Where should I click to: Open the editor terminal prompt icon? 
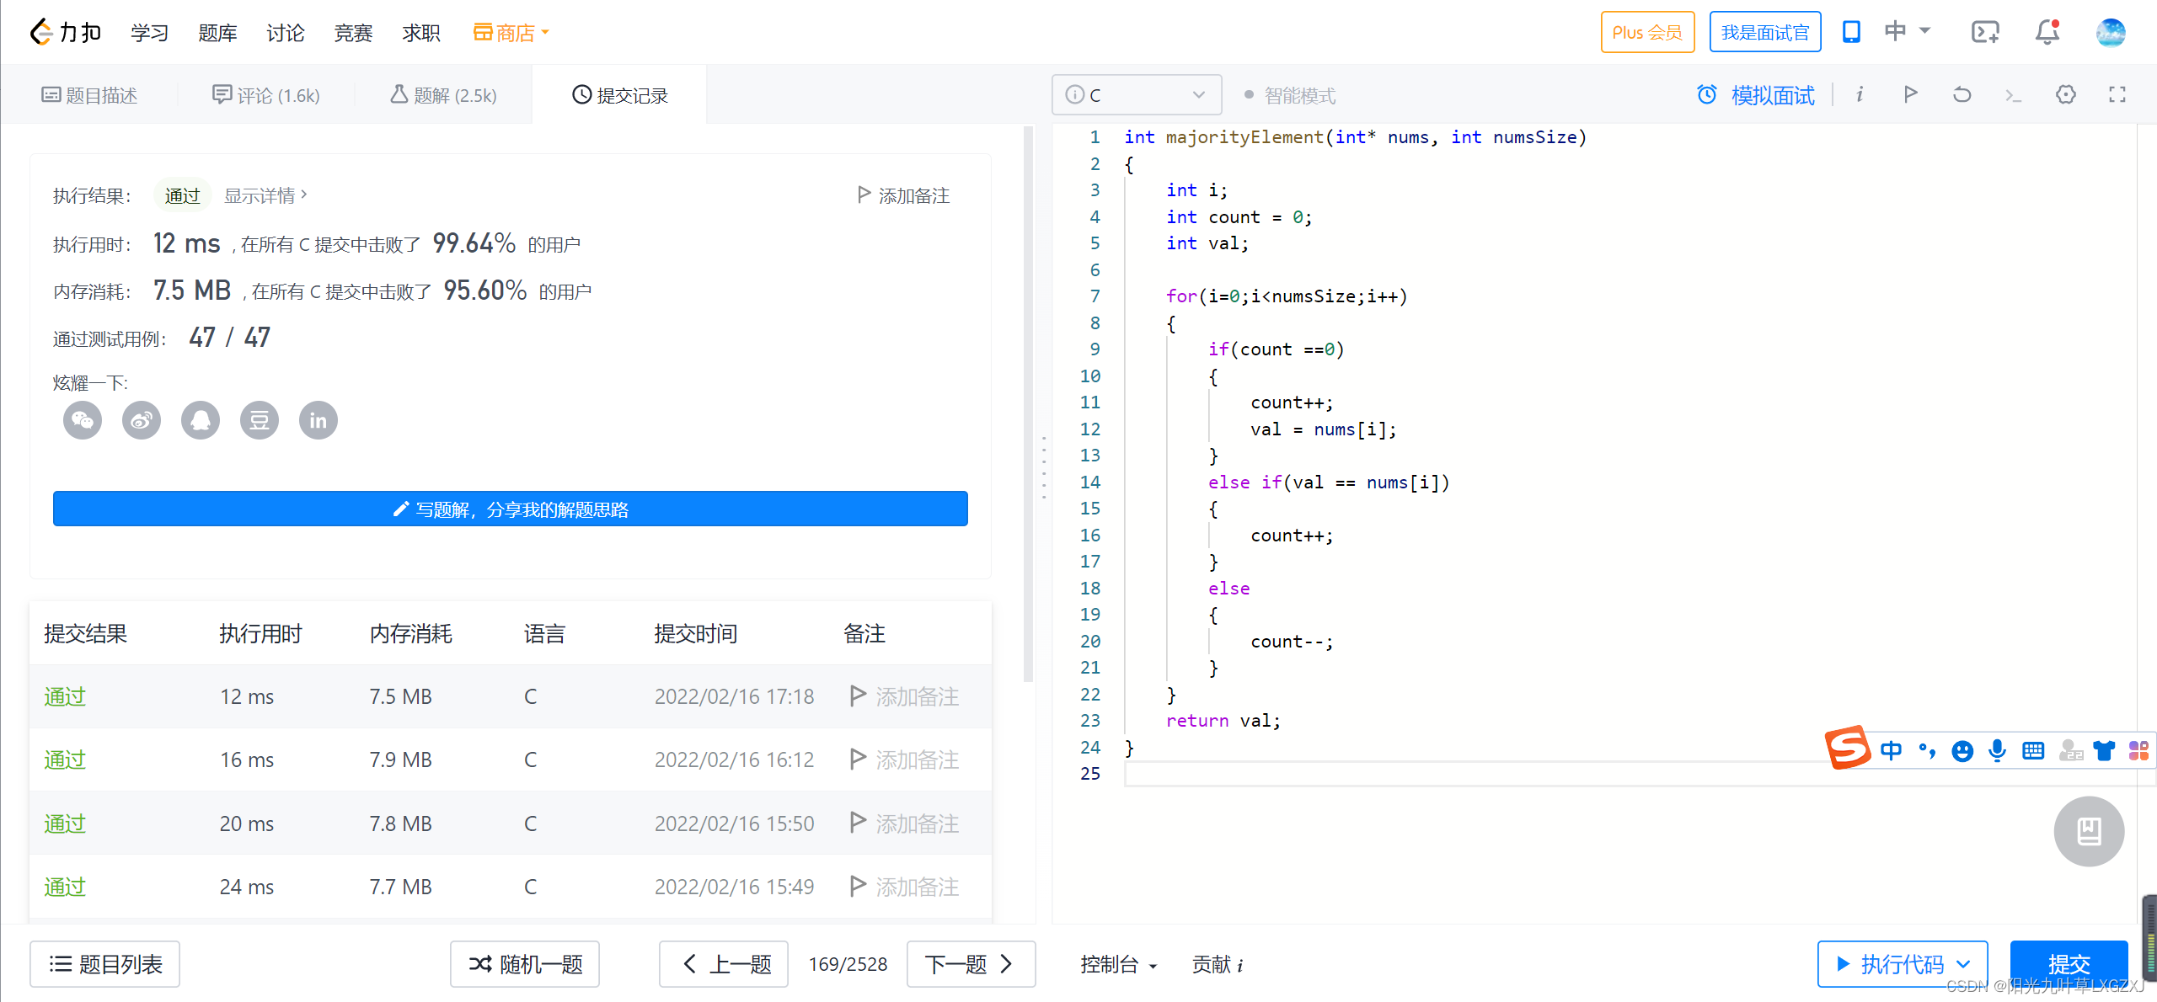2014,95
